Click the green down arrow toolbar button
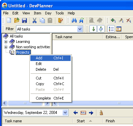 click(x=93, y=29)
